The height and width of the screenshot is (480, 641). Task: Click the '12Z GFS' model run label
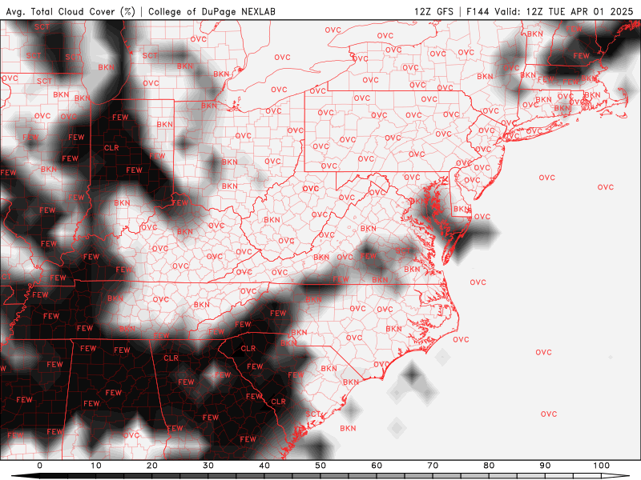[433, 11]
